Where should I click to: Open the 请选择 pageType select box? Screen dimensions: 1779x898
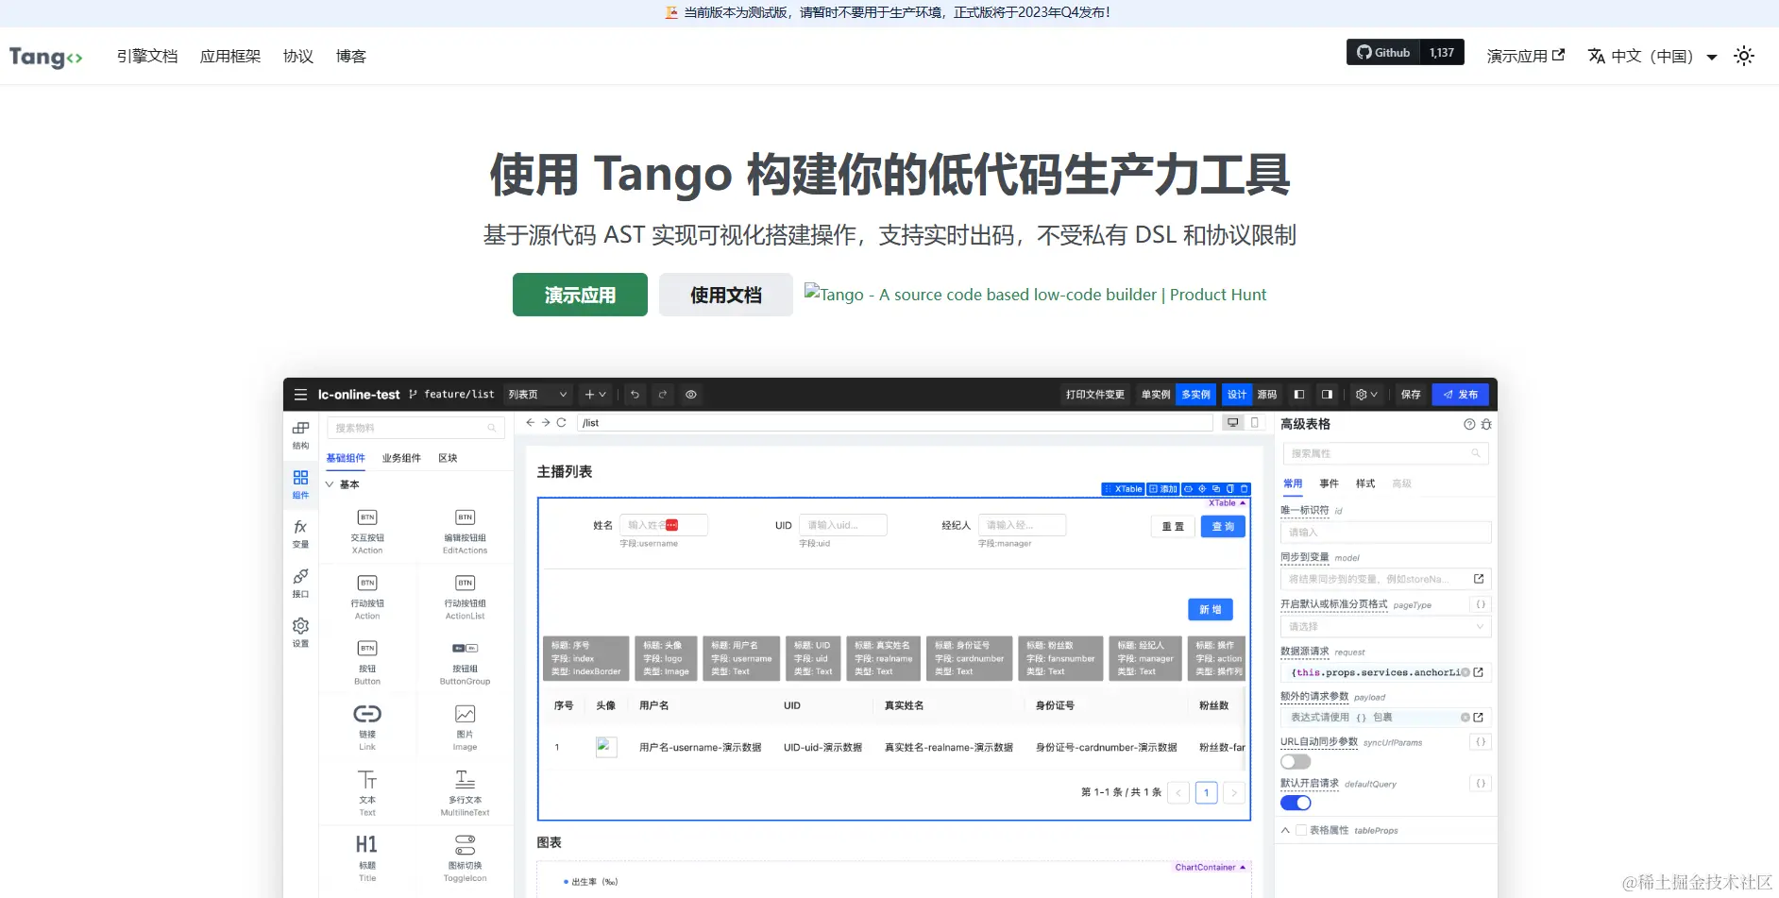(1385, 627)
